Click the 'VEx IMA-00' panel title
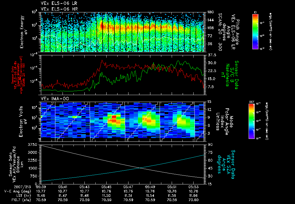The image size is (295, 204). pyautogui.click(x=55, y=99)
